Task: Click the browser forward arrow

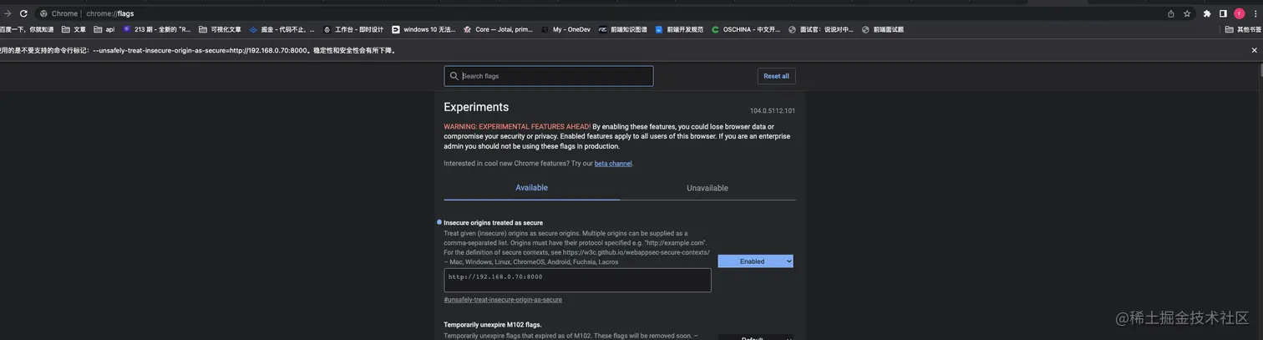Action: pos(8,13)
